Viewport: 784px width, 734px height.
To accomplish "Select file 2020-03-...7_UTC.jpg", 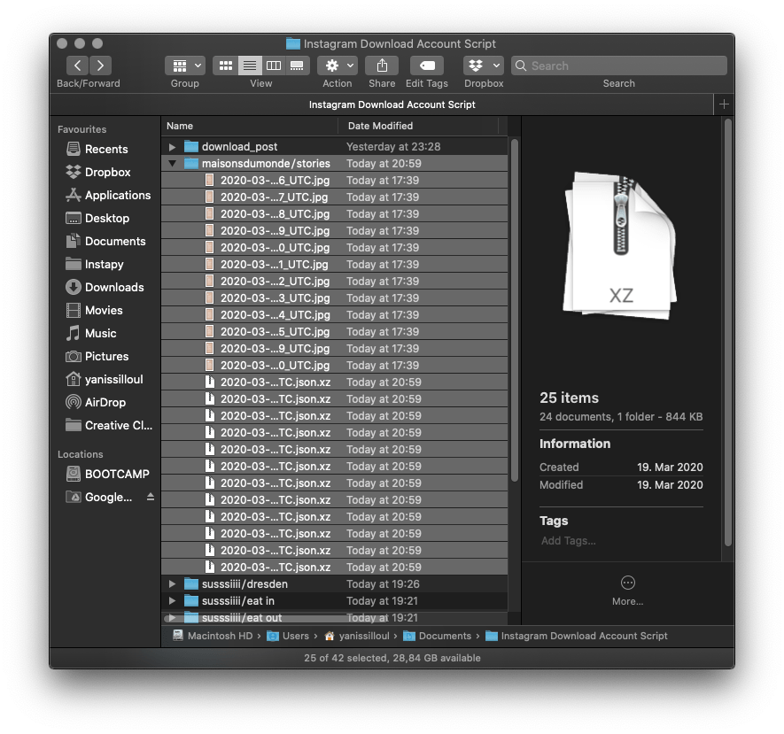I will (334, 197).
